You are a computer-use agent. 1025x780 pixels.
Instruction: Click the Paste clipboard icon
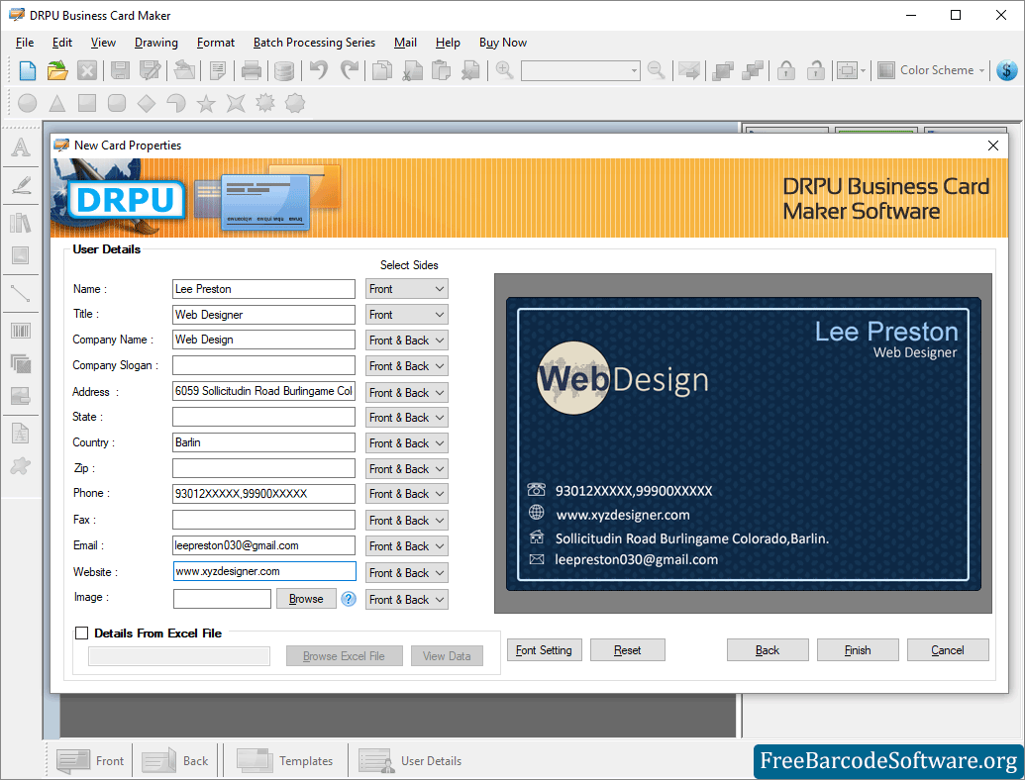coord(442,70)
